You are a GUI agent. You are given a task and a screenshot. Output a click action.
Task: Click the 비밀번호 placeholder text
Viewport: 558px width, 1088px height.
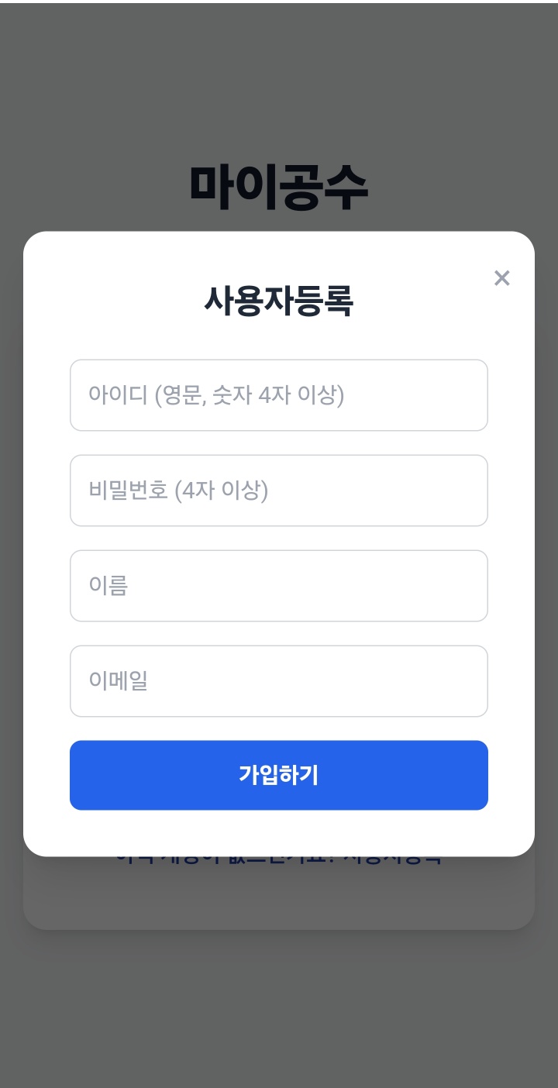click(178, 491)
